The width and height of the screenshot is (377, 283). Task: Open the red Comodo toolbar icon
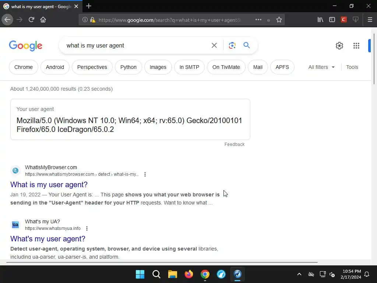[344, 20]
